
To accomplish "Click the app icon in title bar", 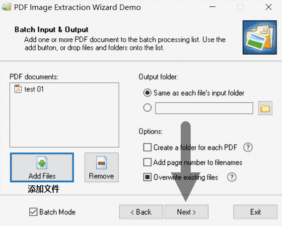I will 6,7.
